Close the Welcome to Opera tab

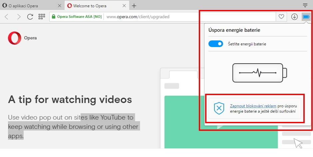pyautogui.click(x=124, y=6)
